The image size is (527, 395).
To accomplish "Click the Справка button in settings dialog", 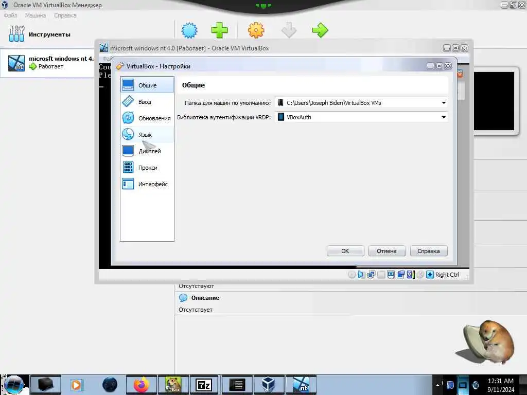I will tap(429, 251).
